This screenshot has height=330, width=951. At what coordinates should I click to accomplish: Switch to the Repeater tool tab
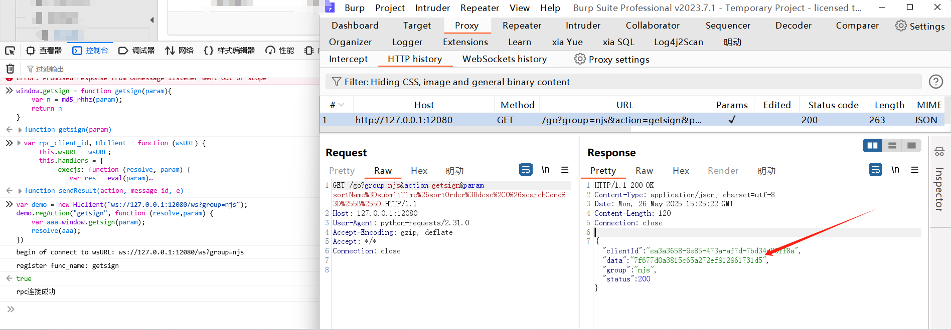(x=522, y=26)
